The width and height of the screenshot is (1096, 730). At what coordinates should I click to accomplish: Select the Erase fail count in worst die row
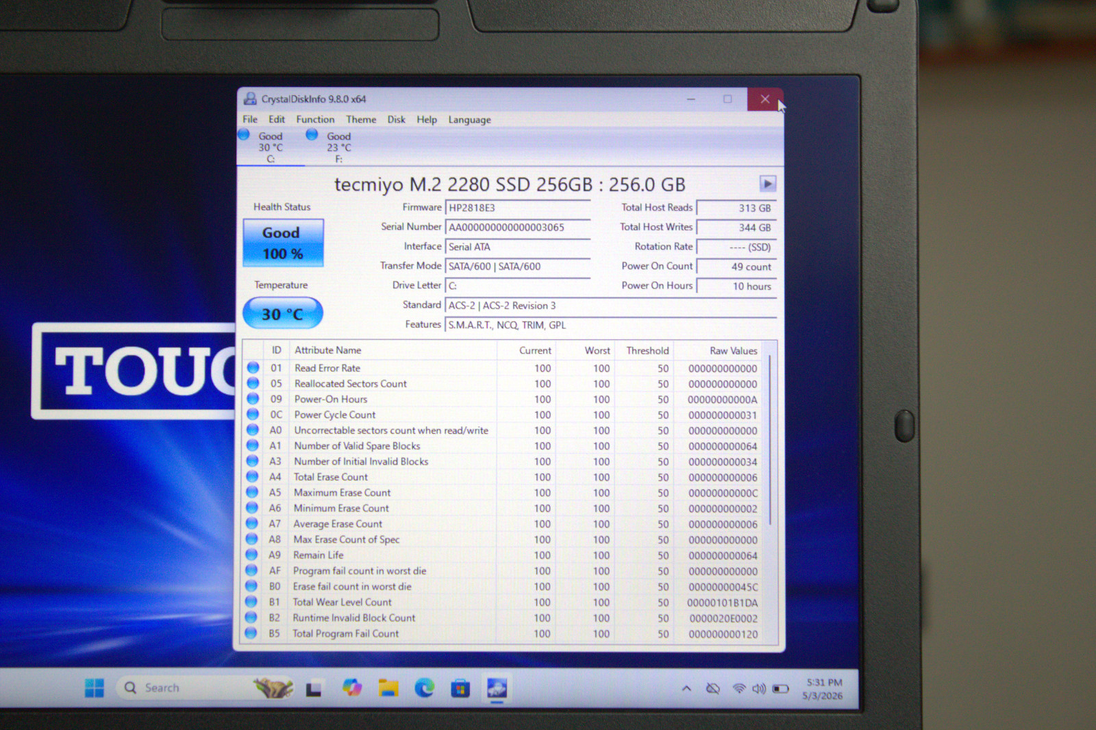503,587
